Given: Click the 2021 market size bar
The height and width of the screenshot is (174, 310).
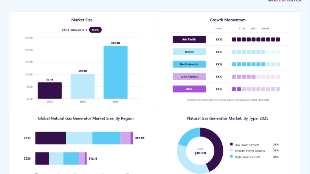Looking at the screenshot, I should (50, 90).
